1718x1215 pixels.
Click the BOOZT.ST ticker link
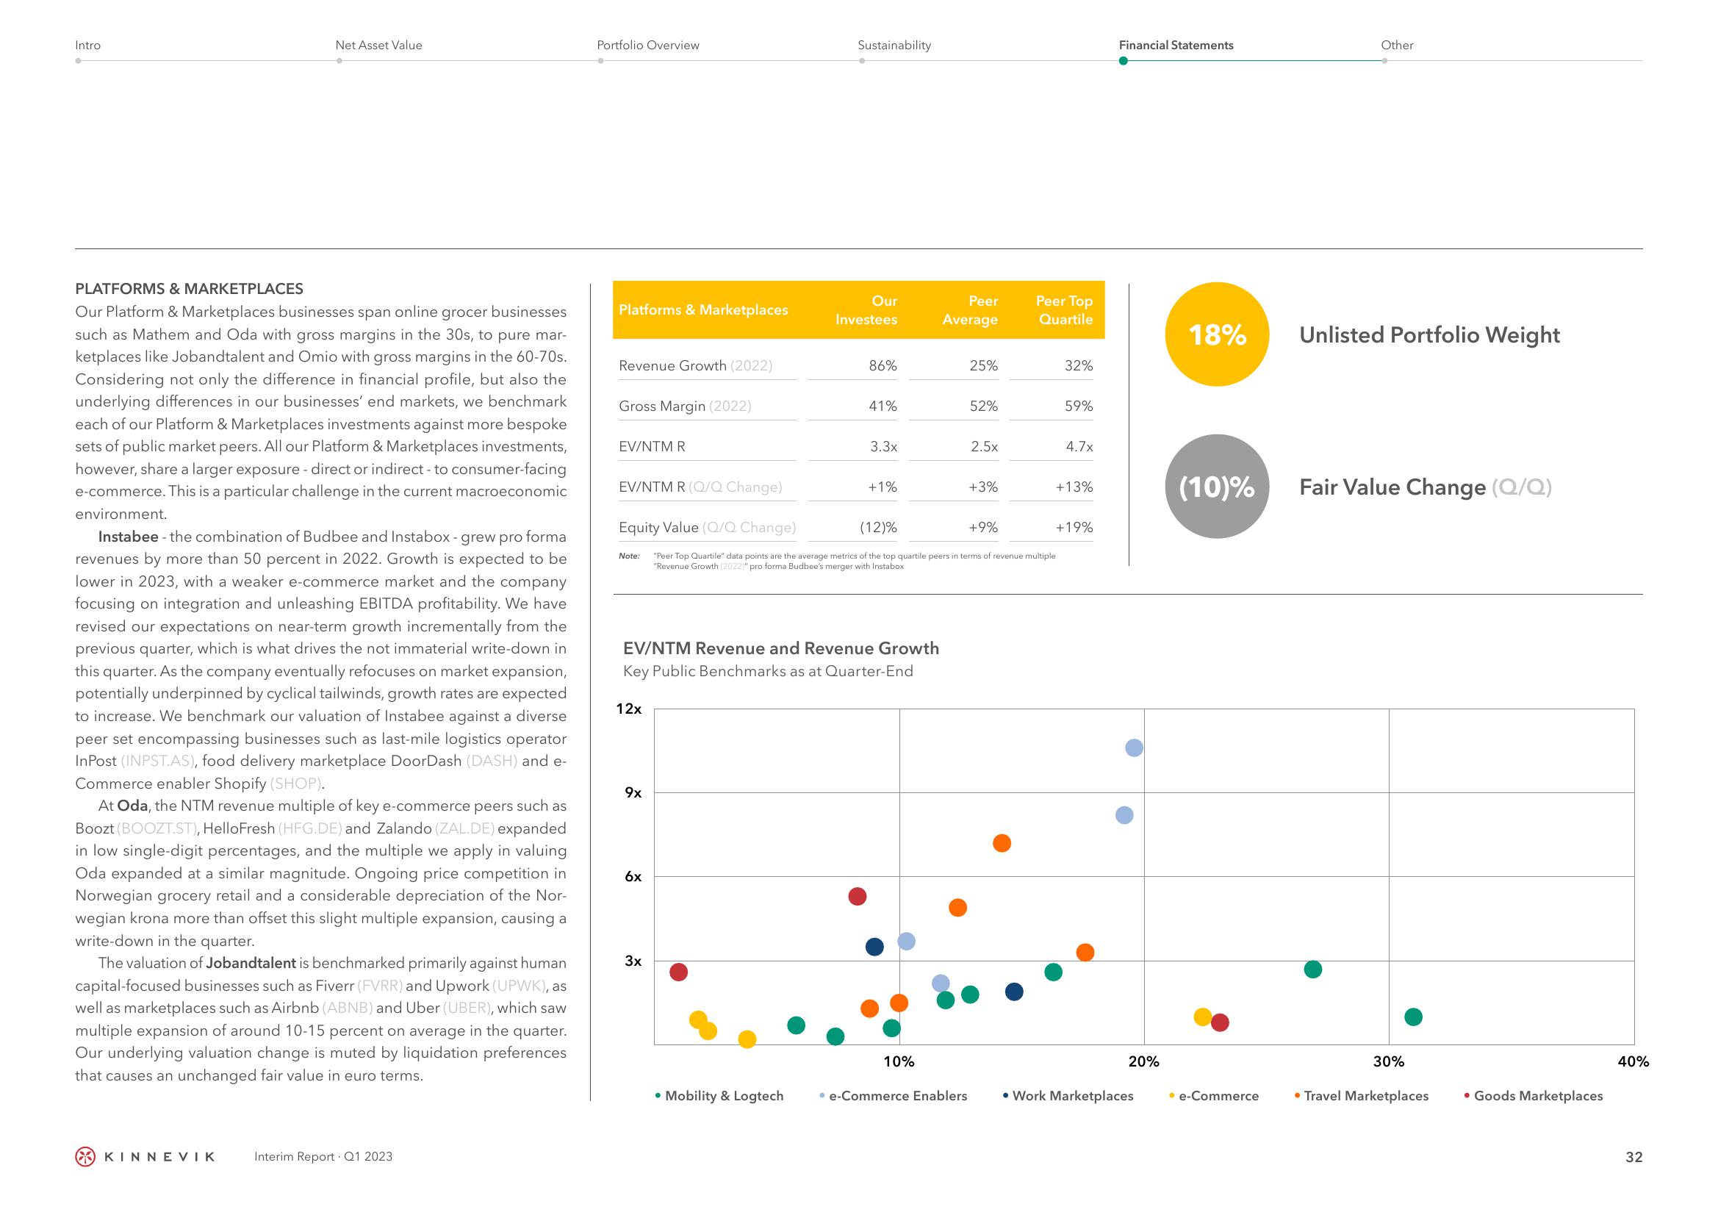point(157,828)
